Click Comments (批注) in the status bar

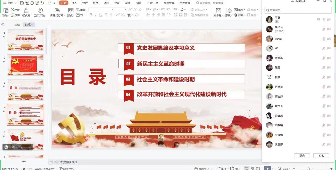click(235, 168)
